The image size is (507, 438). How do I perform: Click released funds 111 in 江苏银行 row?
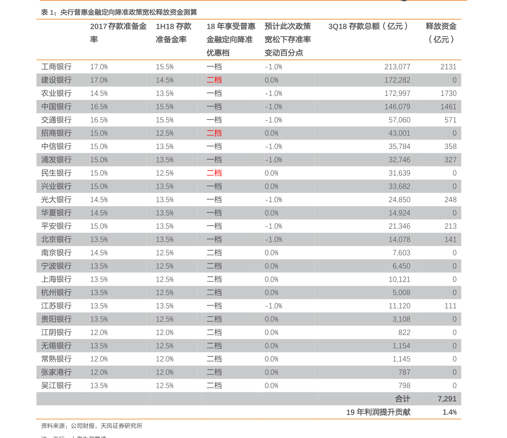450,306
